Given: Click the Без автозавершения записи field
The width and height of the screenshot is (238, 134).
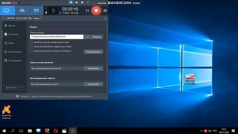Looking at the screenshot, I should click(57, 84).
